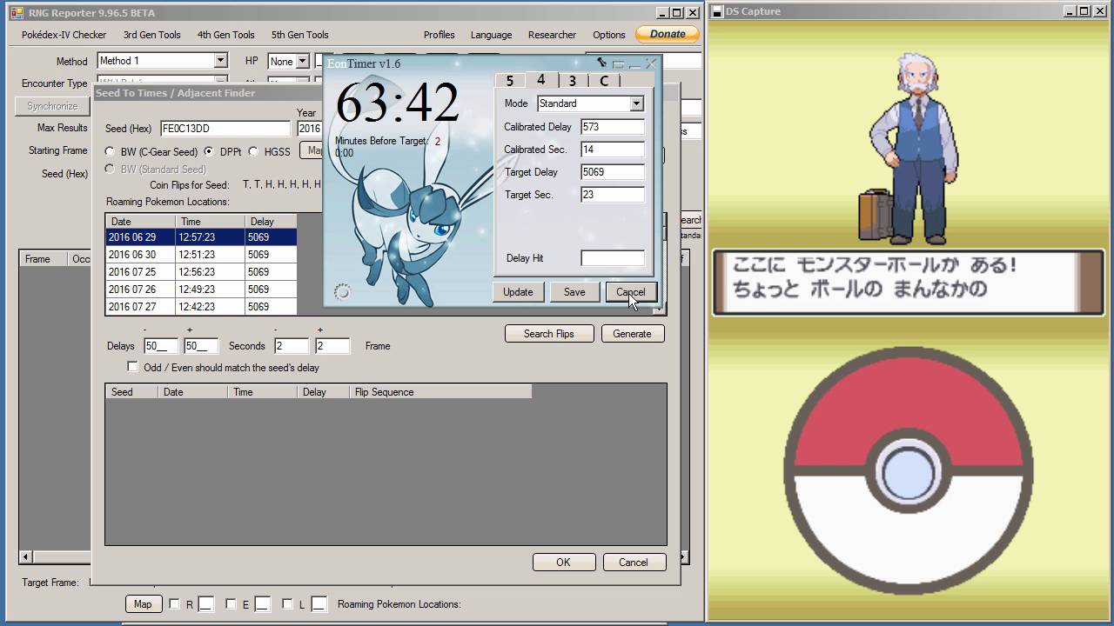Click the Search Flips button
The height and width of the screenshot is (626, 1114).
pyautogui.click(x=549, y=334)
